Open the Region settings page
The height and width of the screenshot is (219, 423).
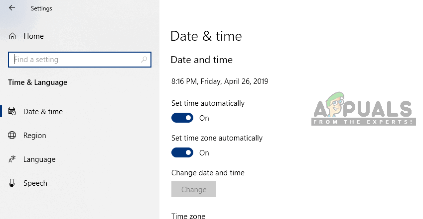(35, 136)
